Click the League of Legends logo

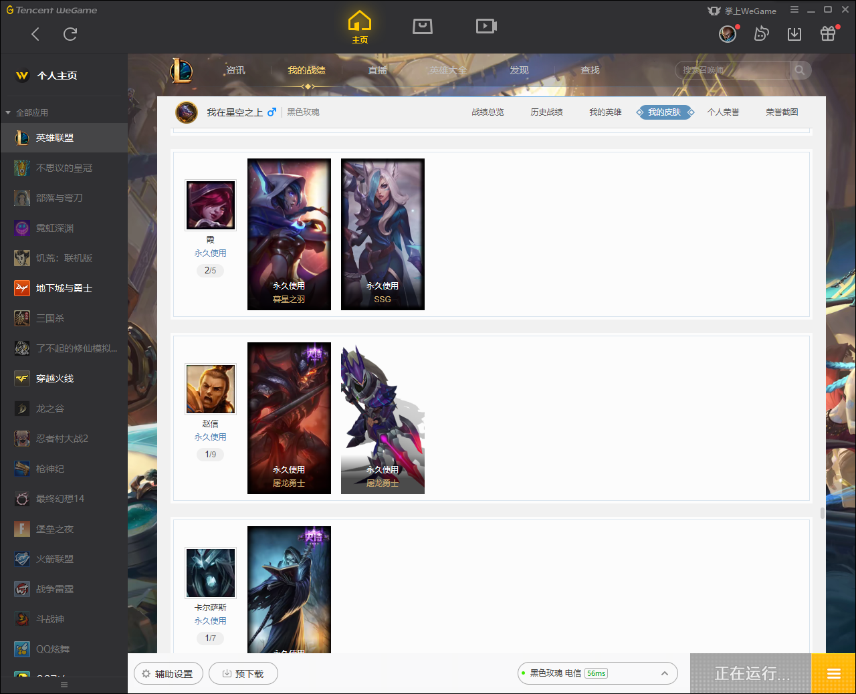click(x=181, y=70)
